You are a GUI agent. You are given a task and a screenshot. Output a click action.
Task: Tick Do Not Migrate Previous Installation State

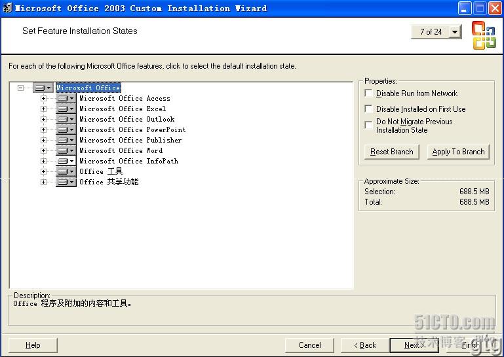pos(369,125)
